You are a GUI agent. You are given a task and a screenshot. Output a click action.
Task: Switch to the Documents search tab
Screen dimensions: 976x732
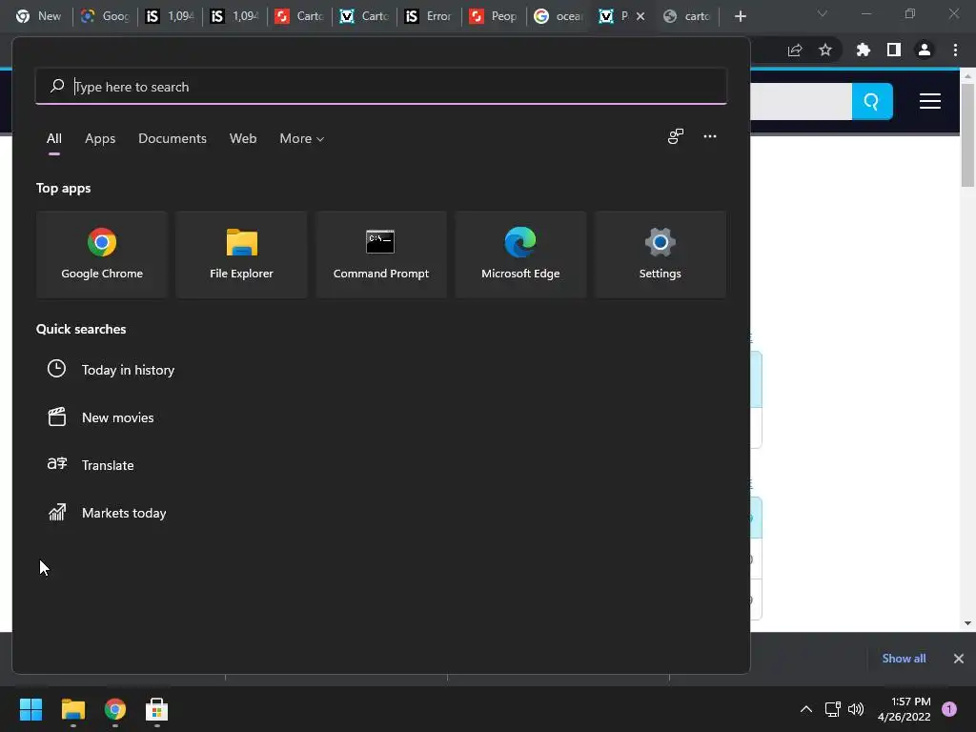click(x=173, y=139)
